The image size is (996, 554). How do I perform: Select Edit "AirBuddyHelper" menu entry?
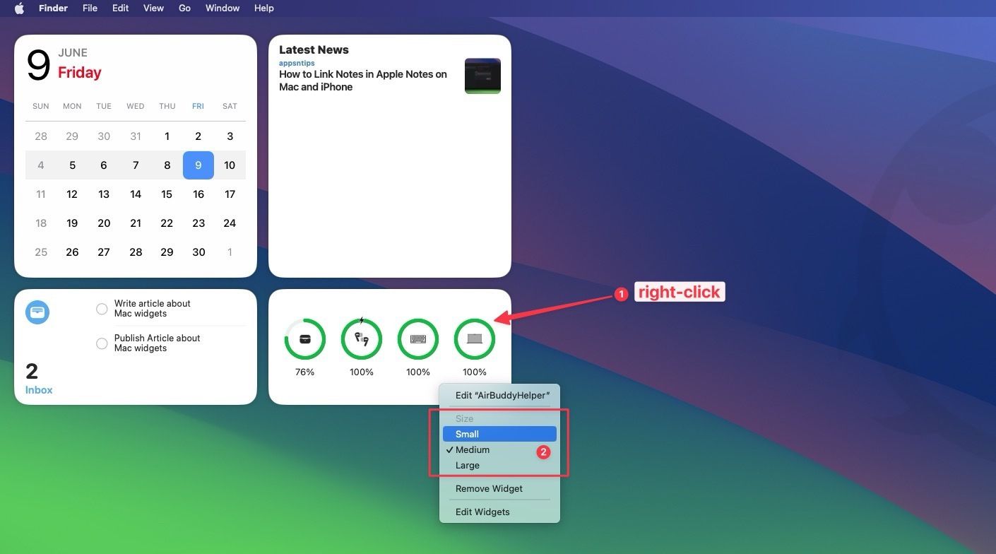click(x=502, y=395)
